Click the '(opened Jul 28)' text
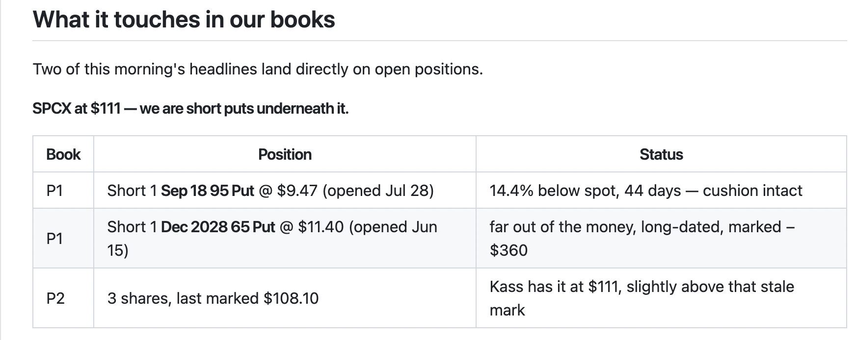This screenshot has width=855, height=340. tap(378, 191)
